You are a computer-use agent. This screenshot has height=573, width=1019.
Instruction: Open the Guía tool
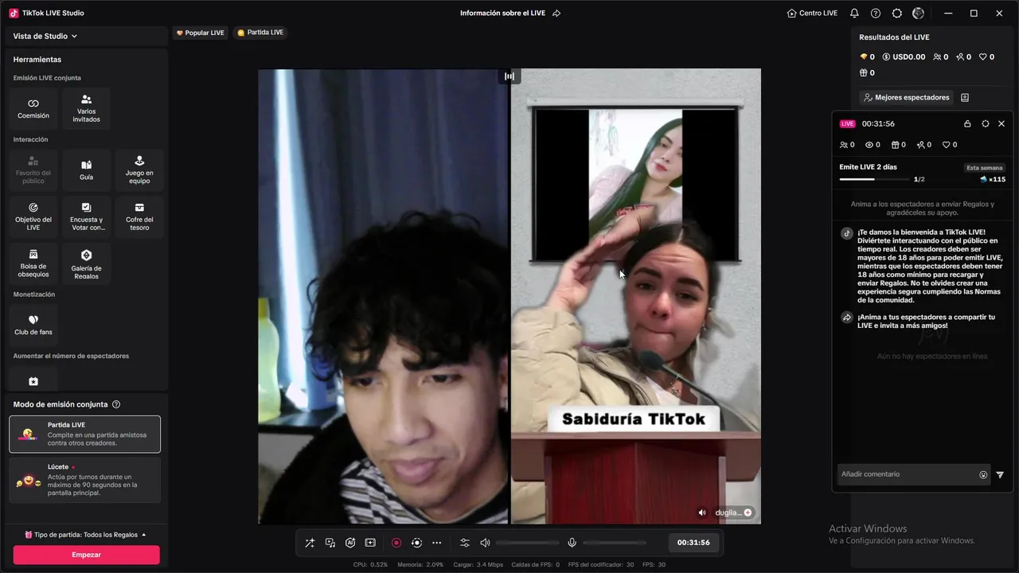click(86, 170)
